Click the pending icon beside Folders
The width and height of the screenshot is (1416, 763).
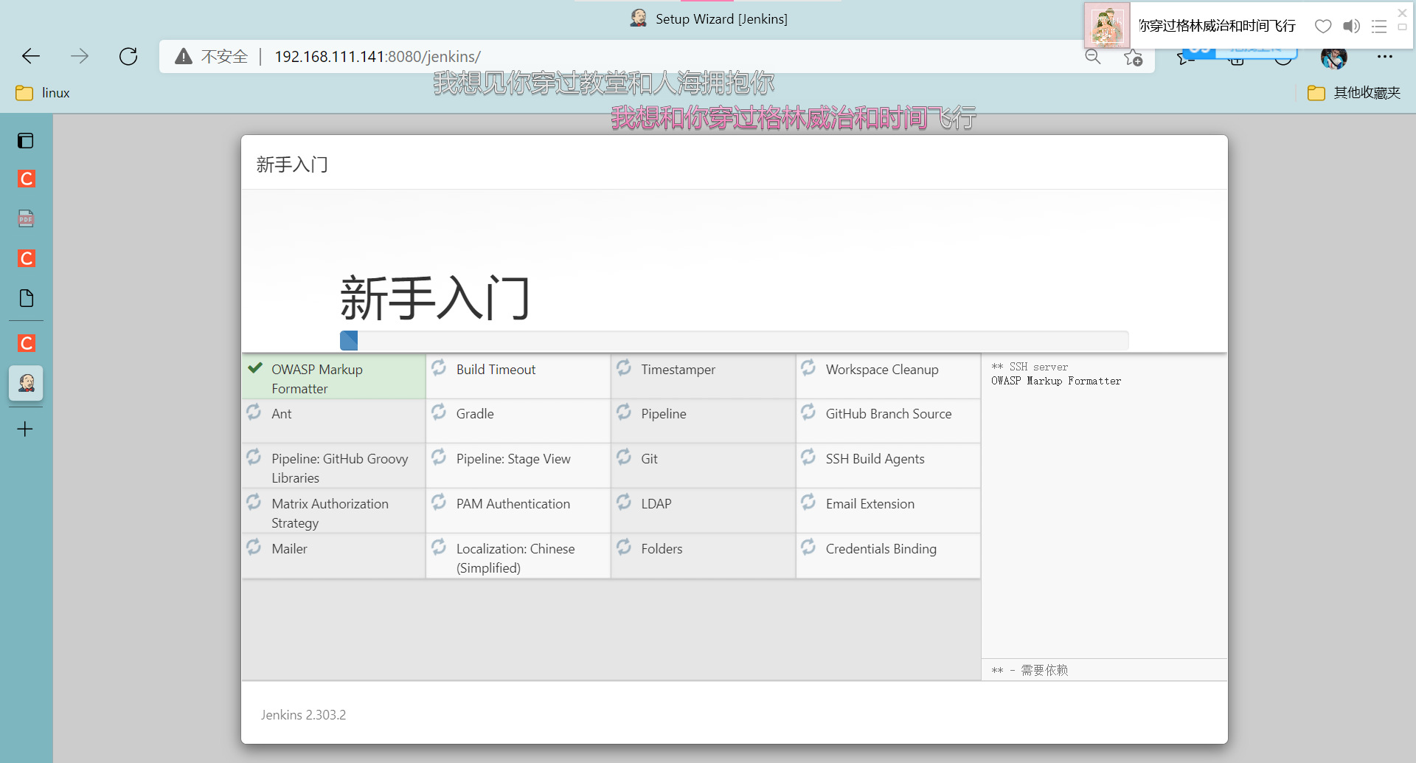point(624,547)
